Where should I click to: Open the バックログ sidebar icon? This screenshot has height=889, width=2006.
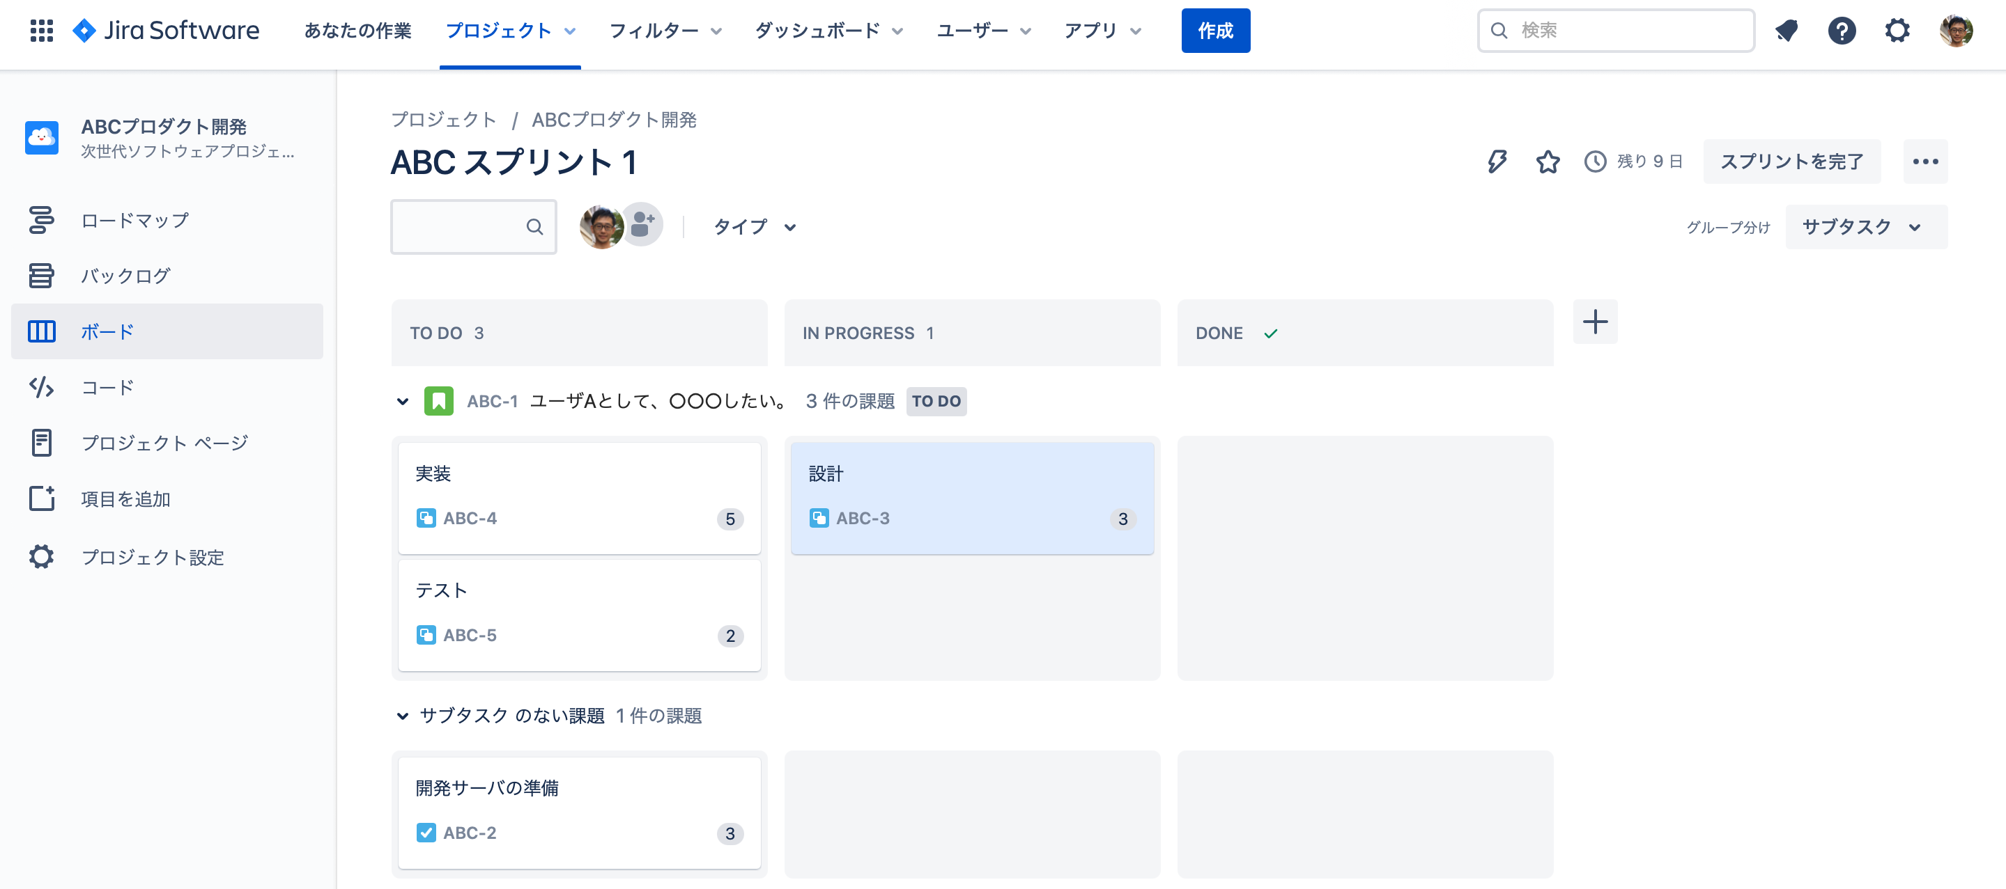41,276
